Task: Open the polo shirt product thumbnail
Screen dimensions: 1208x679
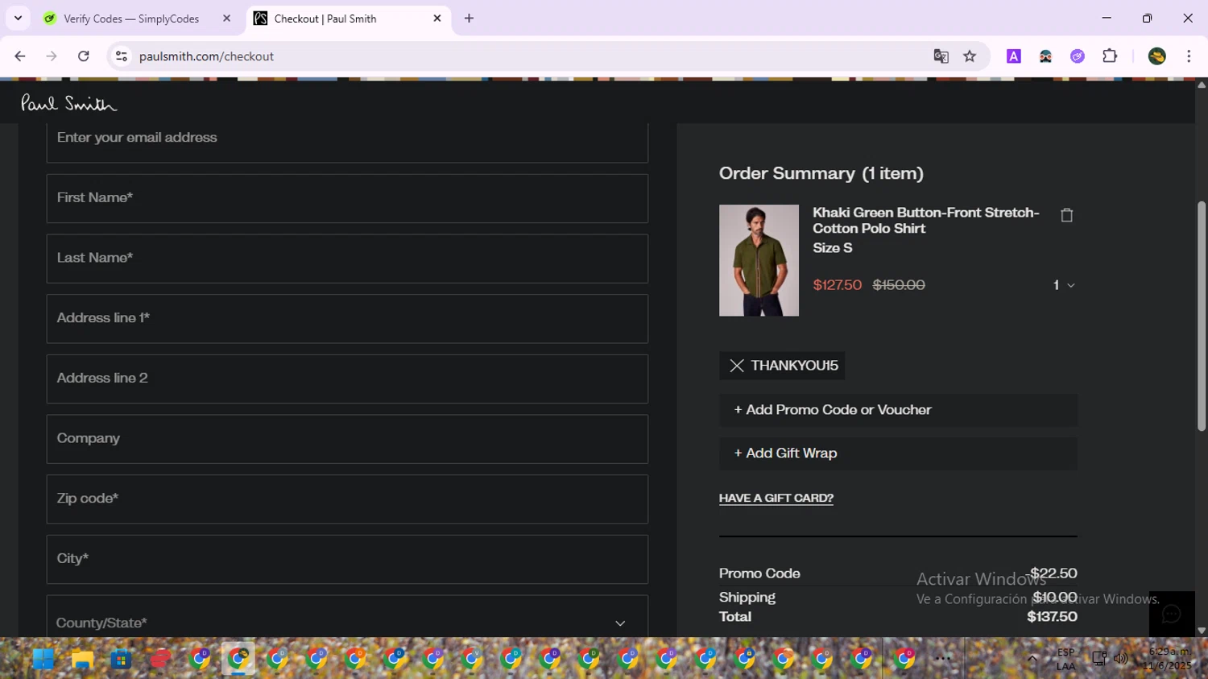Action: 759,260
